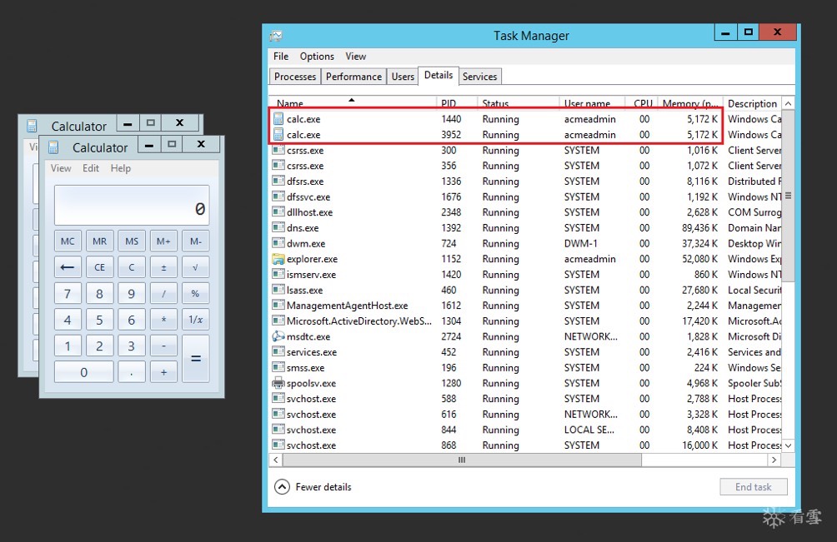The image size is (837, 542).
Task: Open Task Manager View menu
Action: click(x=355, y=56)
